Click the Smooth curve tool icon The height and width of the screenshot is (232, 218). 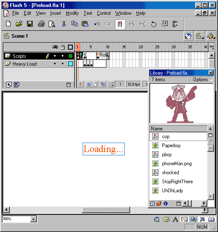[x=132, y=24]
